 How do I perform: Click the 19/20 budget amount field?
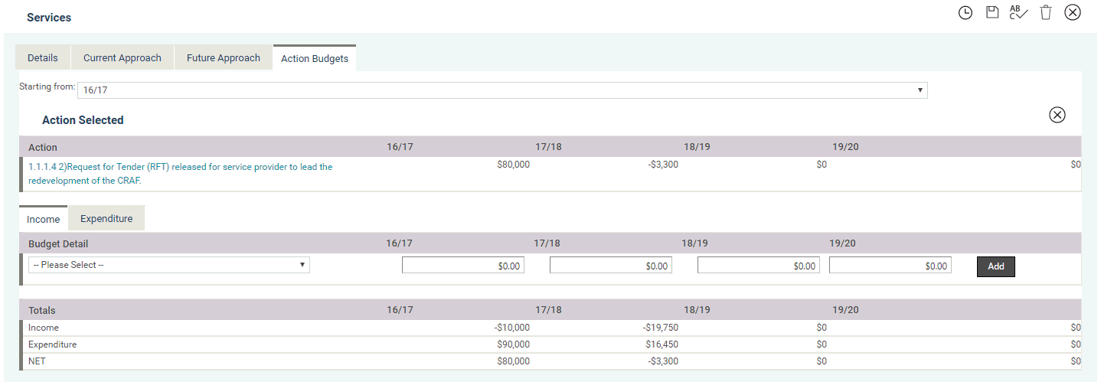[x=890, y=266]
